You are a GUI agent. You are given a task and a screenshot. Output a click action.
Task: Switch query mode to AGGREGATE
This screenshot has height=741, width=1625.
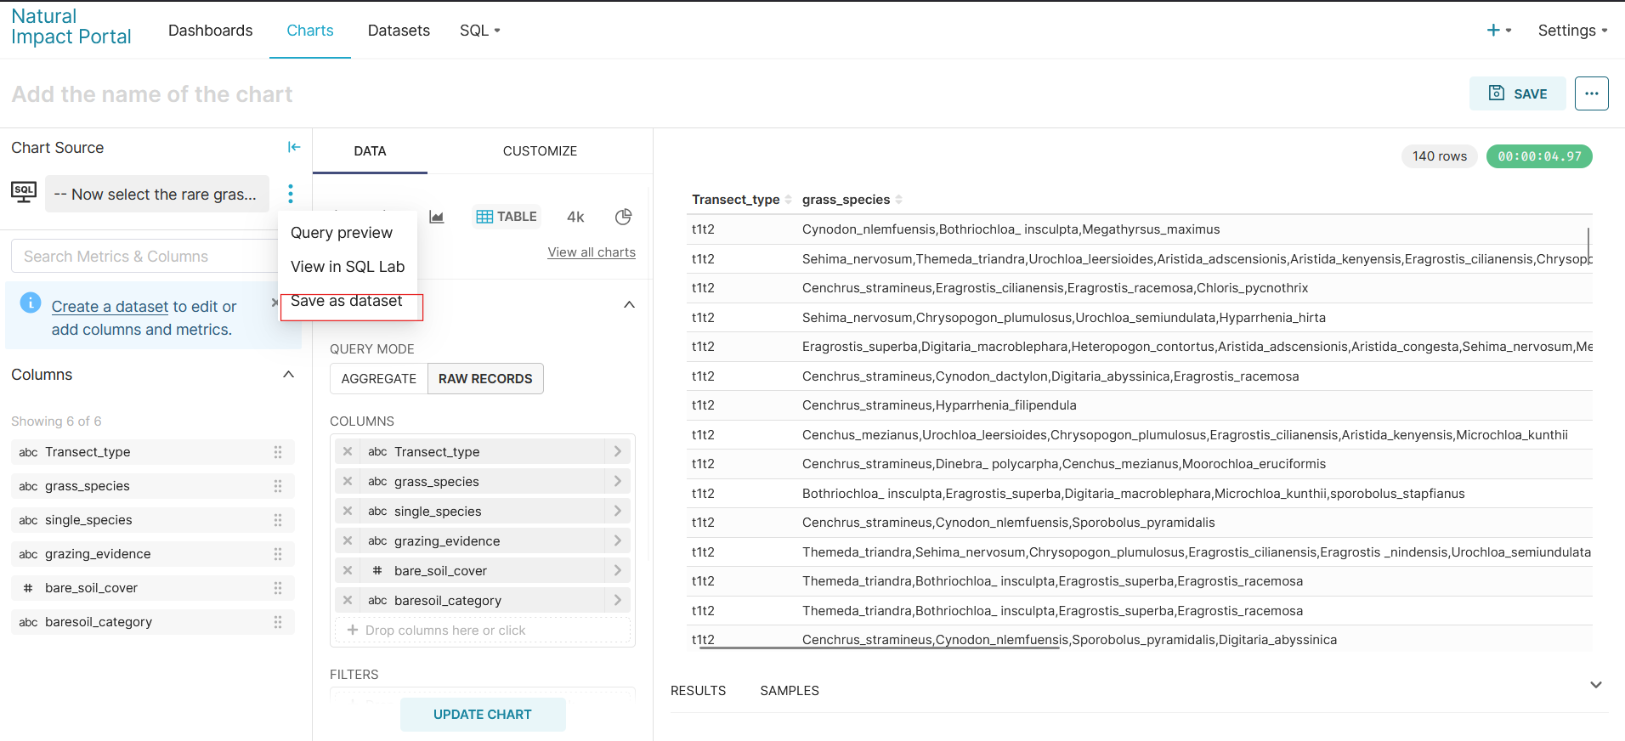(x=379, y=379)
